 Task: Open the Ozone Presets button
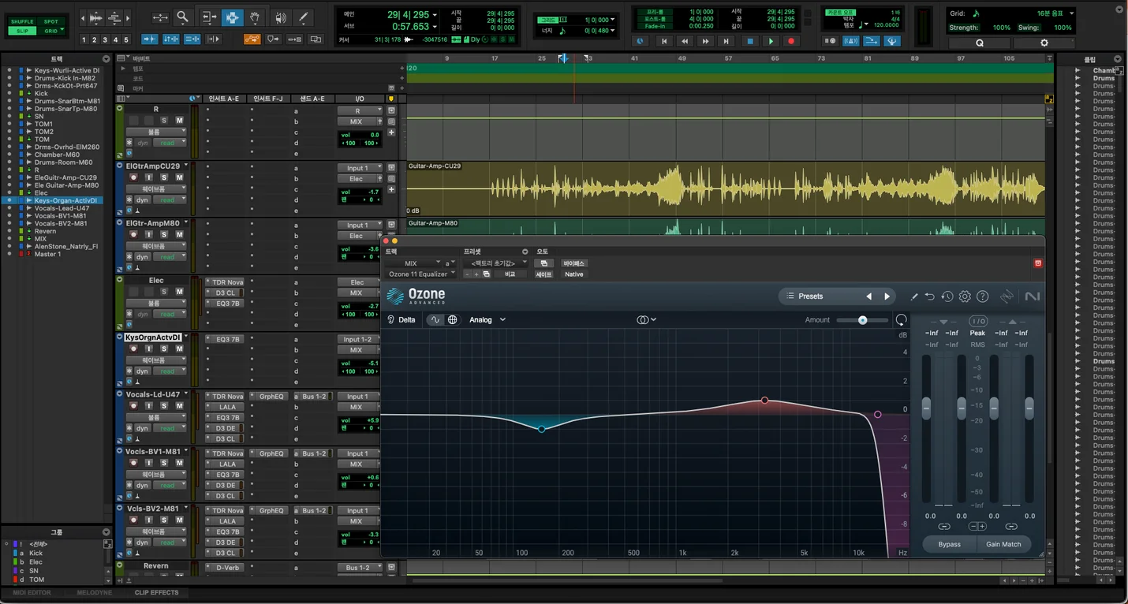coord(810,296)
